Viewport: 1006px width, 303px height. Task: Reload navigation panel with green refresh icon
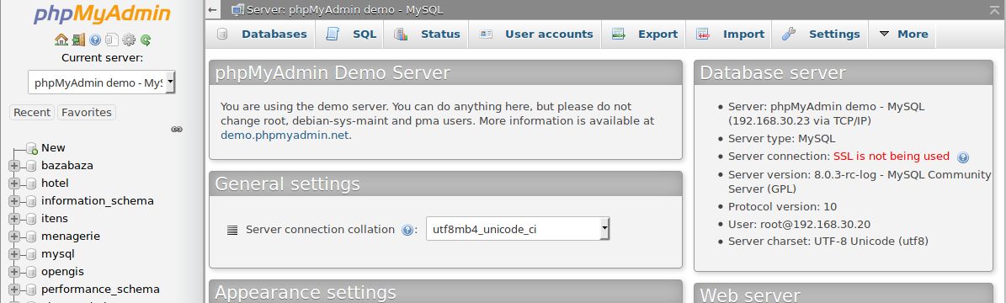146,40
